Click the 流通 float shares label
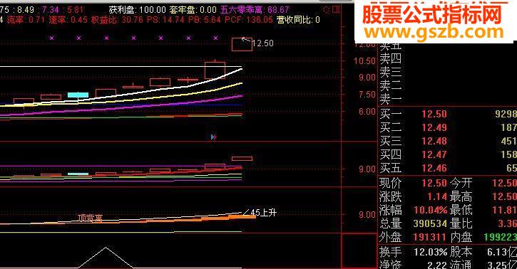Viewport: 517px width, 269px height. click(461, 265)
